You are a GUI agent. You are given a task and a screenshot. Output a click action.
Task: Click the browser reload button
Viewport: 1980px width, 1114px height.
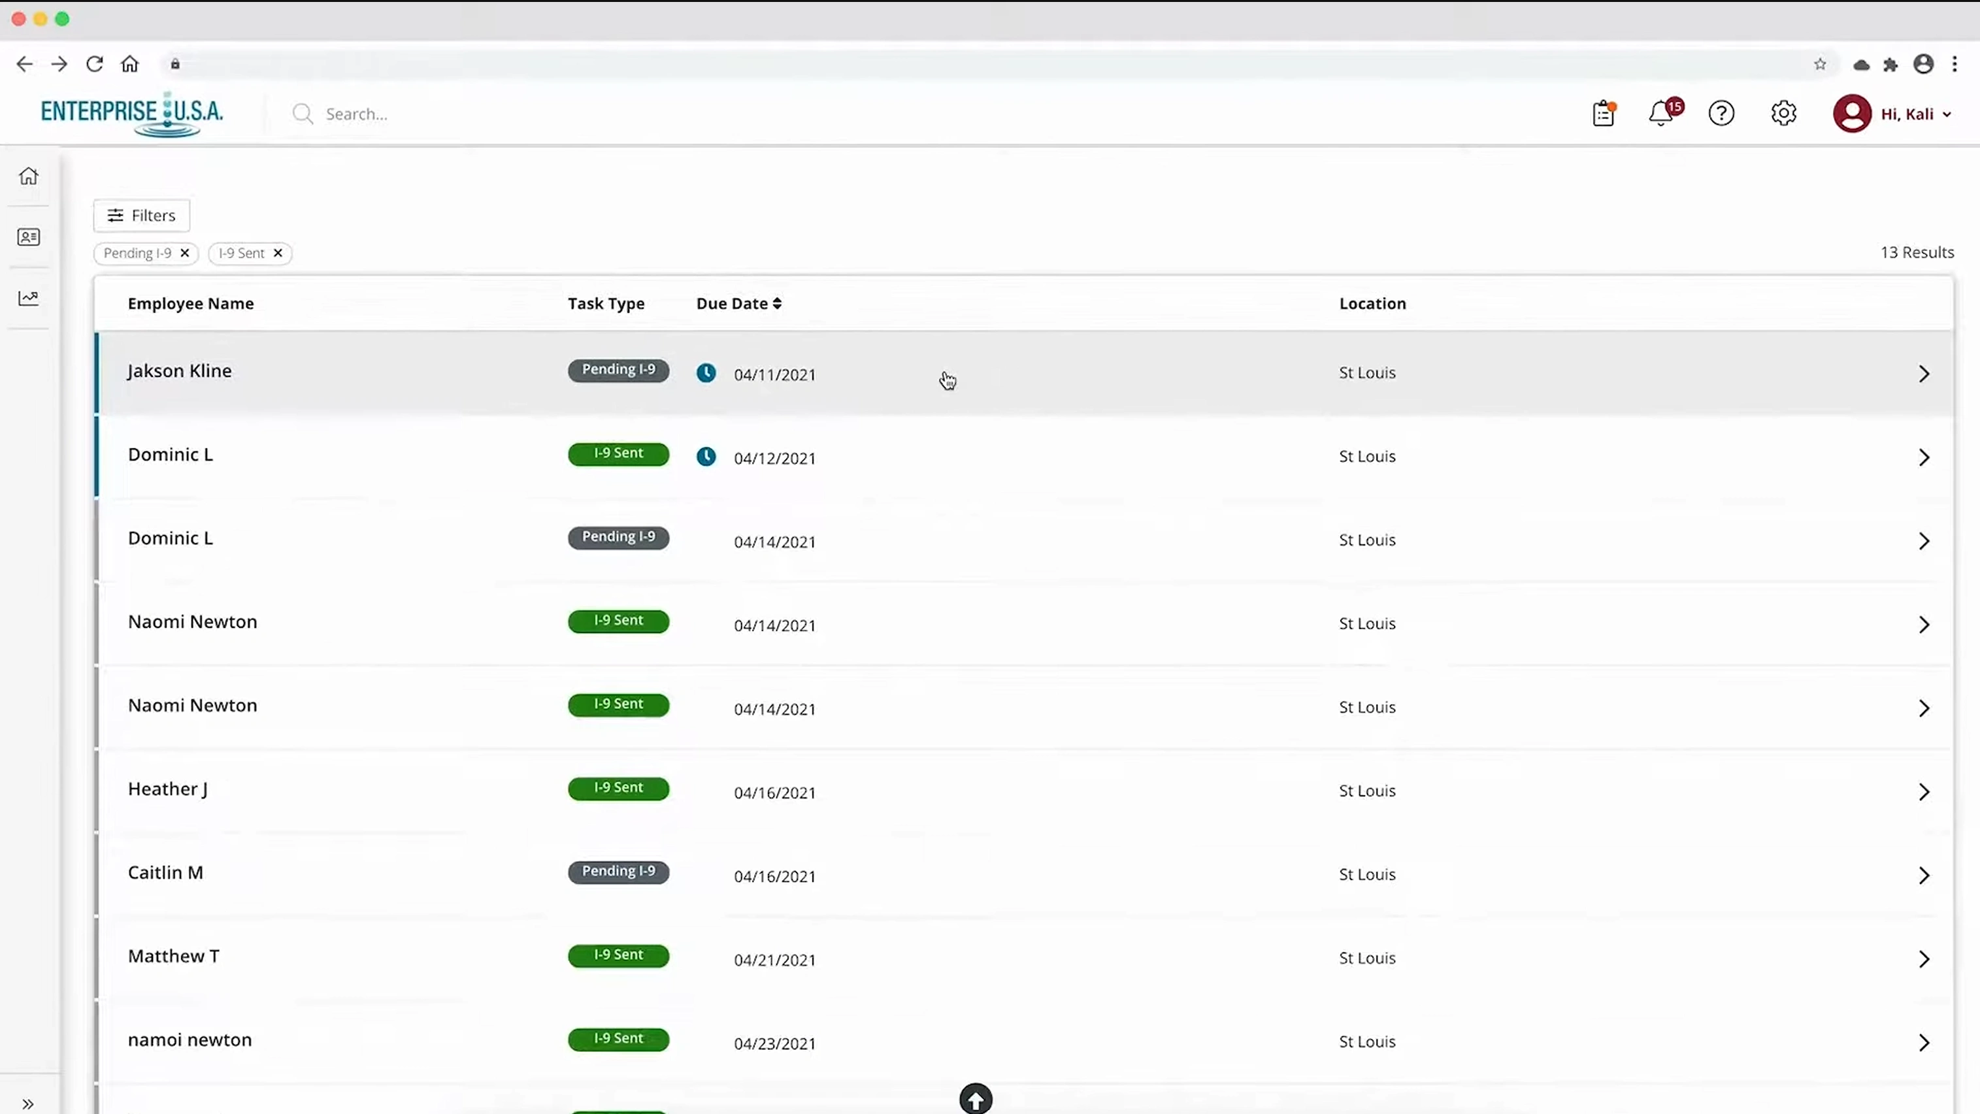[95, 64]
